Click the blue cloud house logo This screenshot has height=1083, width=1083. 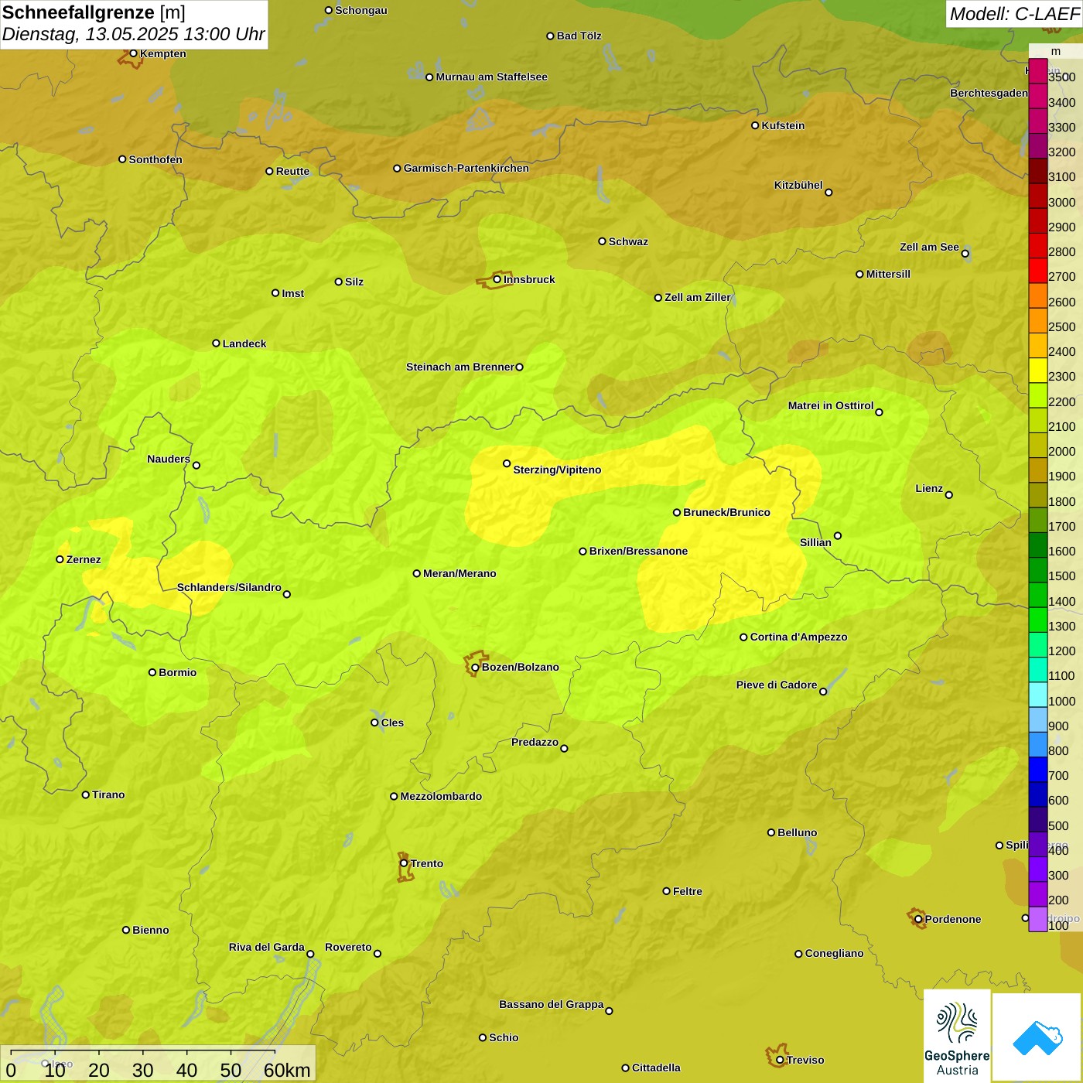tap(1037, 1037)
